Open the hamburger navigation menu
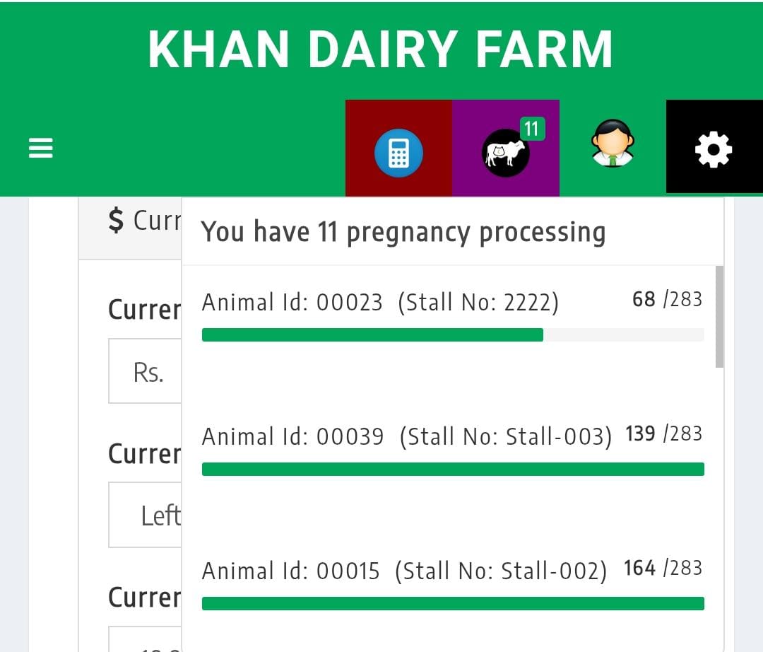This screenshot has height=652, width=763. click(x=41, y=148)
